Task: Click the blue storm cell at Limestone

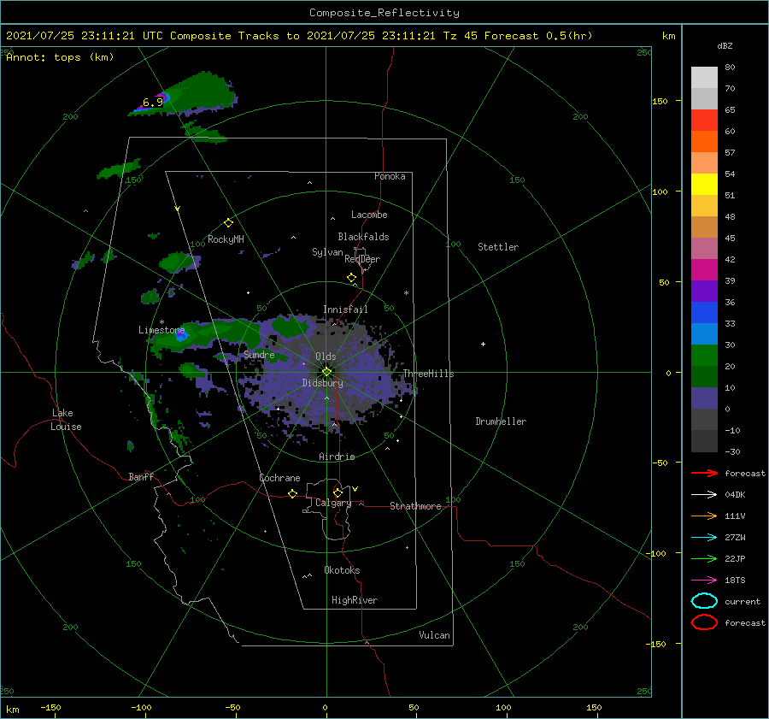Action: pos(181,336)
